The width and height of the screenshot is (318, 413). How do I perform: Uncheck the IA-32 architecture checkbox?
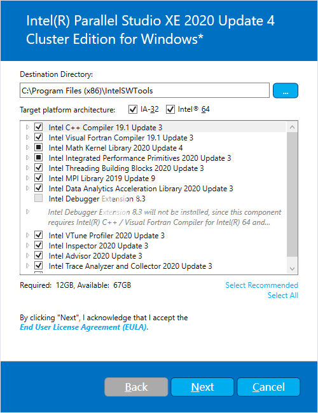(133, 109)
